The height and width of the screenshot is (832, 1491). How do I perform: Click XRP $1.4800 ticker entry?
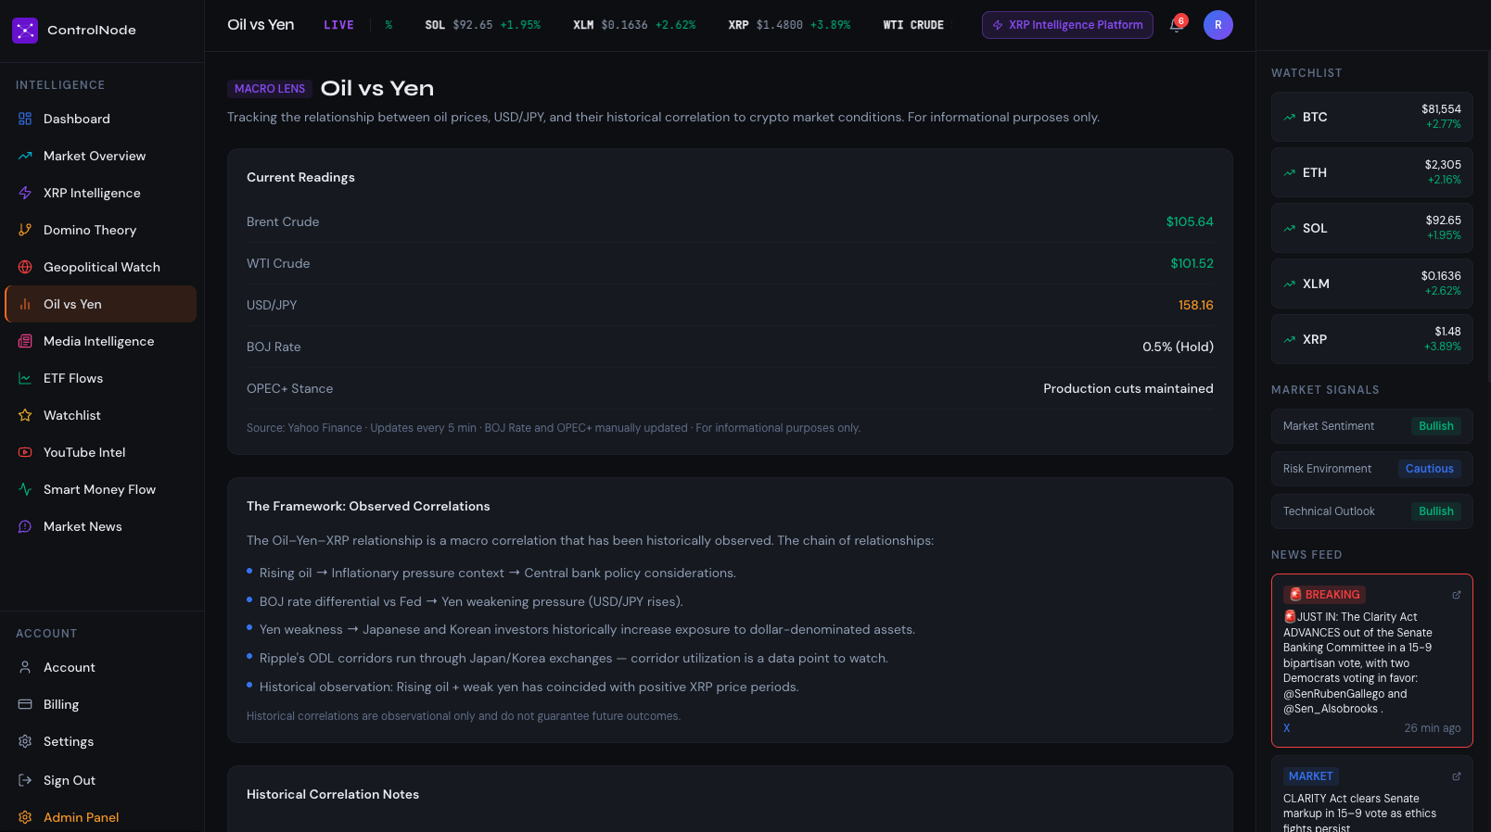click(789, 25)
